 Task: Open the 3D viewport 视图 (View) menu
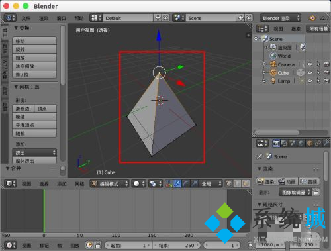coord(26,184)
